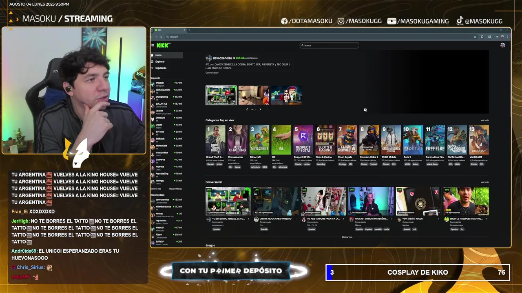Open VanNgg channel in sidebar
Screen dimensions: 522x293
point(166,181)
